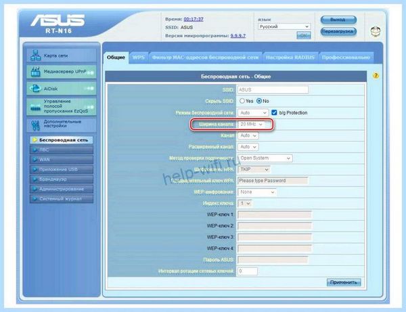Open the ЛВС menu item
Screen dimensions: 406x312
coord(62,150)
